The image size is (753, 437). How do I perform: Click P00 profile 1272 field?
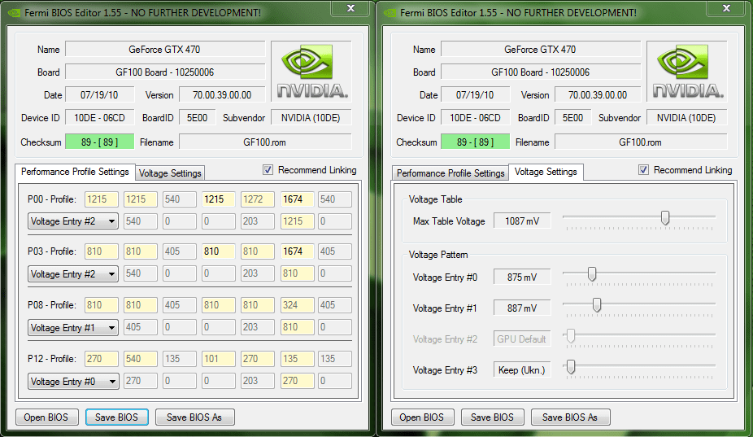click(x=258, y=199)
